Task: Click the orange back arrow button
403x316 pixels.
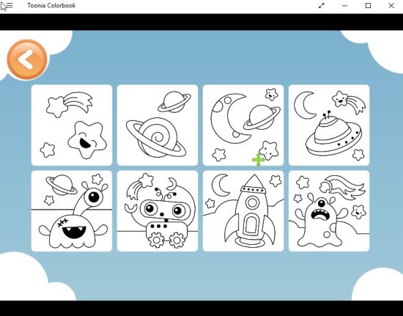Action: click(27, 59)
